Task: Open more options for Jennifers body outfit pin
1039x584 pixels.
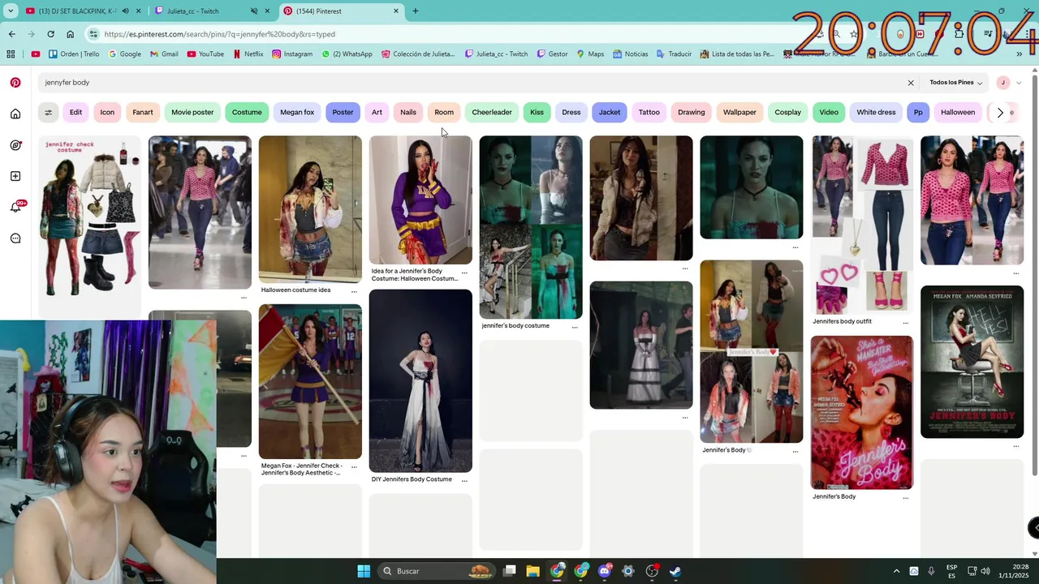Action: 906,323
